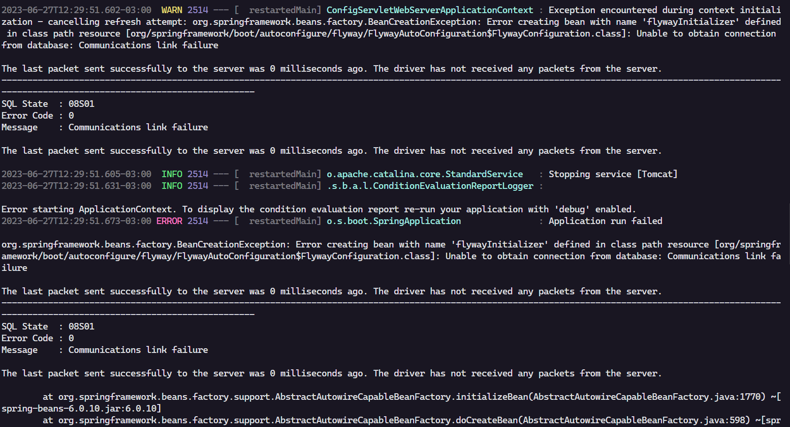Click 'Application run failed' message
The image size is (790, 427).
click(x=606, y=221)
